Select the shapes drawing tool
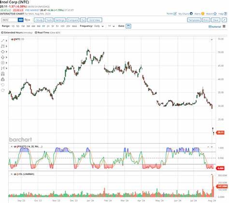The height and width of the screenshot is (203, 229). click(3, 52)
